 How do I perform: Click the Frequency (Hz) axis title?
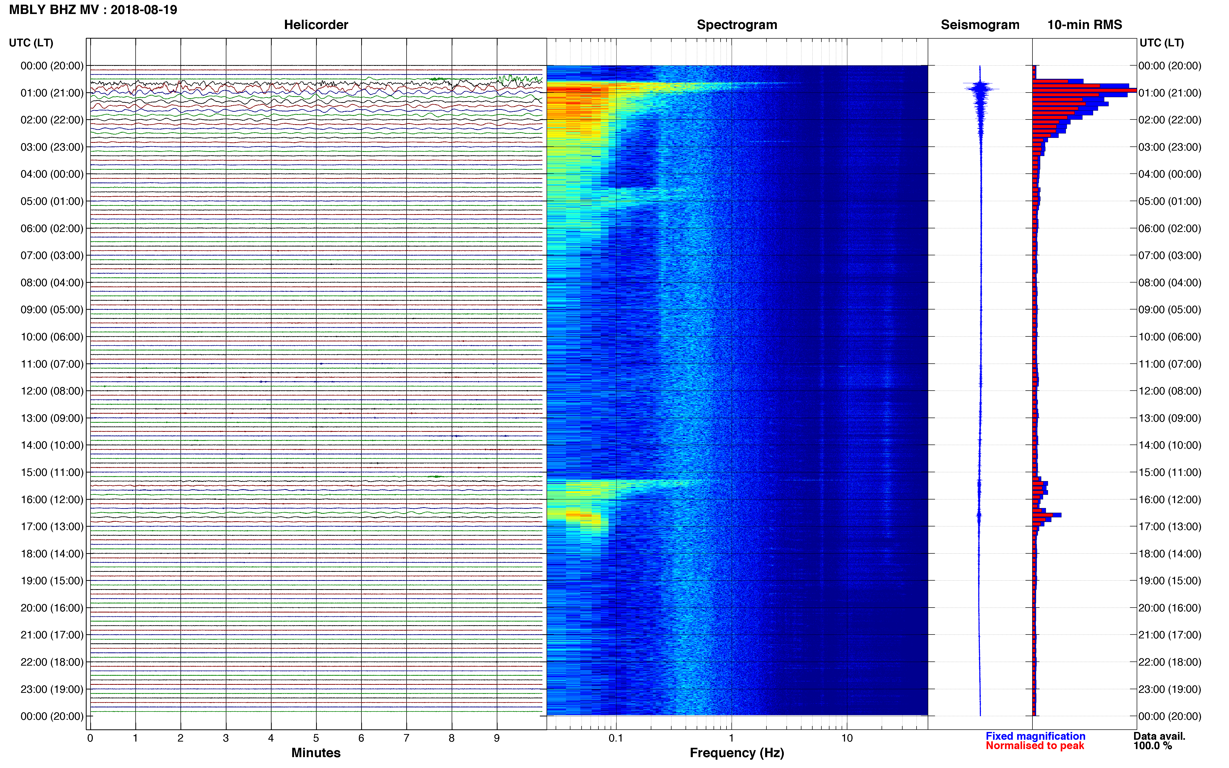737,753
